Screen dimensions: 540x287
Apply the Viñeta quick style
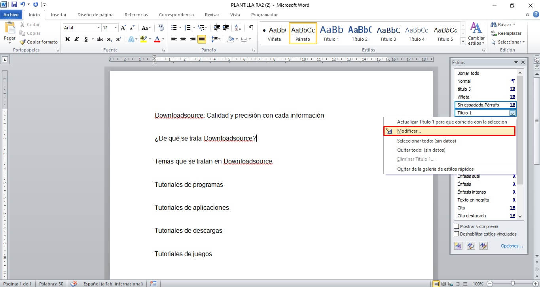(274, 33)
